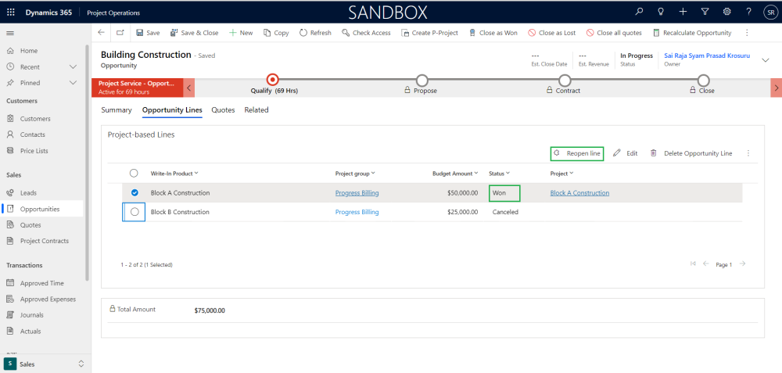Go back using the back arrow
This screenshot has height=373, width=782.
pos(101,32)
